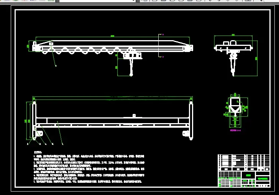Click the lower magenta section cut marker

pyautogui.click(x=163, y=57)
